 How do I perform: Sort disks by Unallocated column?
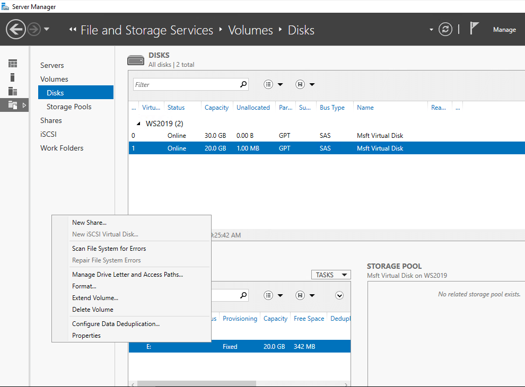(253, 108)
